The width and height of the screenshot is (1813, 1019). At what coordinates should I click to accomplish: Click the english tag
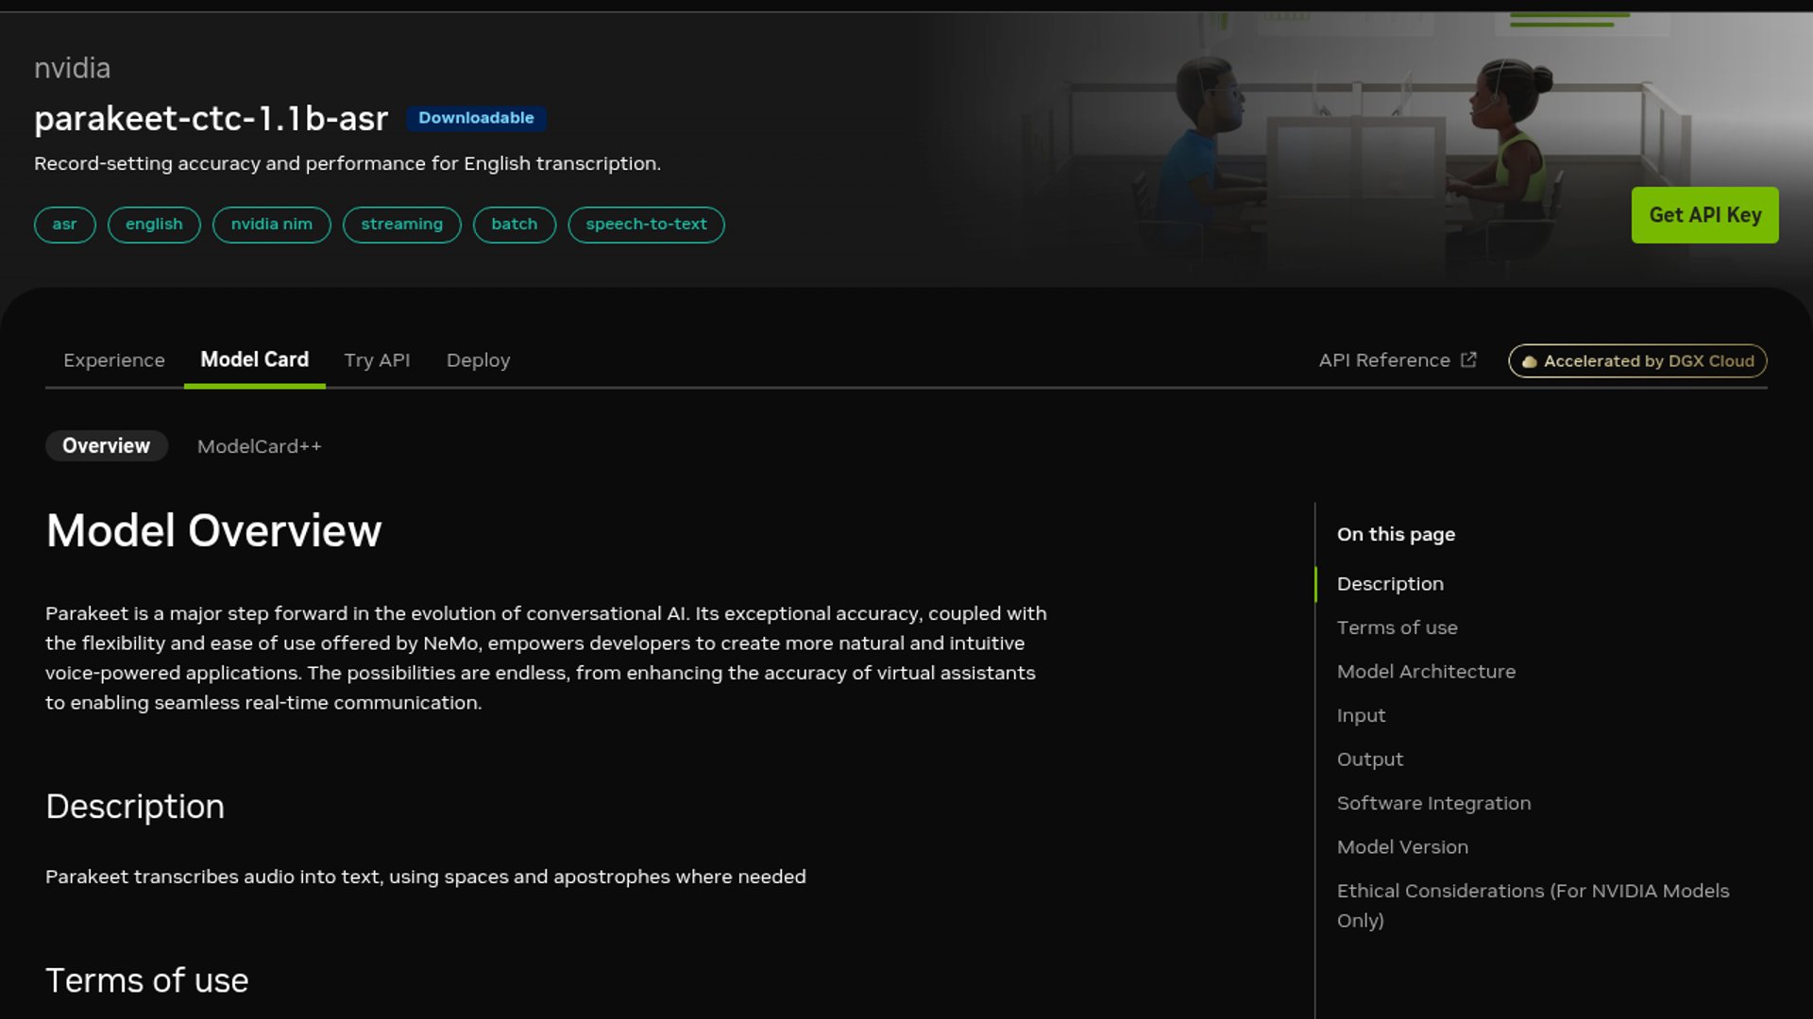click(154, 225)
